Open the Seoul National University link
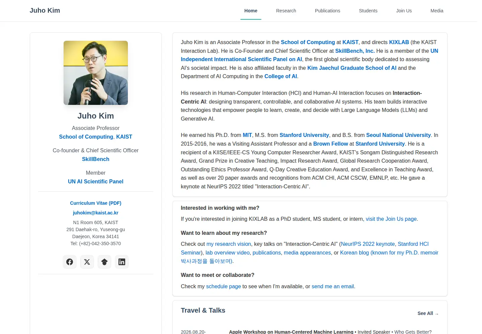 (x=398, y=135)
